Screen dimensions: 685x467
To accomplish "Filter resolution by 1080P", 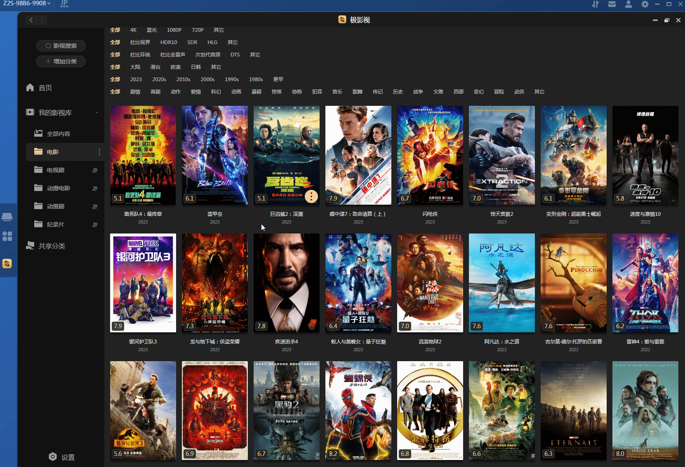I will tap(174, 30).
